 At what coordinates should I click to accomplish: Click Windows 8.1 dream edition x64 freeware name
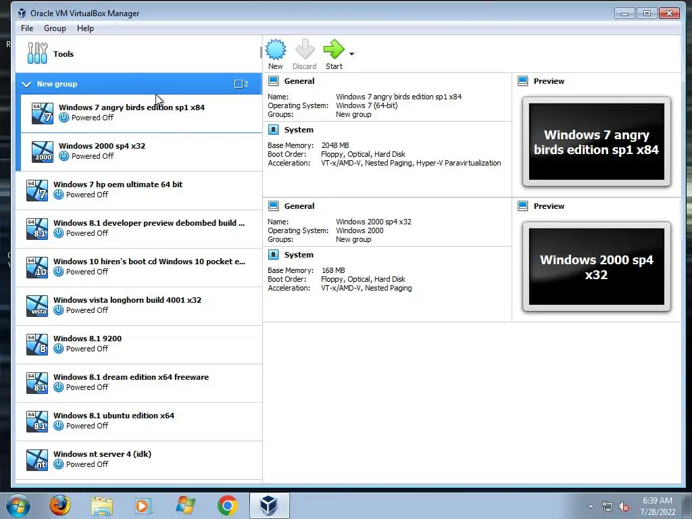click(x=131, y=377)
